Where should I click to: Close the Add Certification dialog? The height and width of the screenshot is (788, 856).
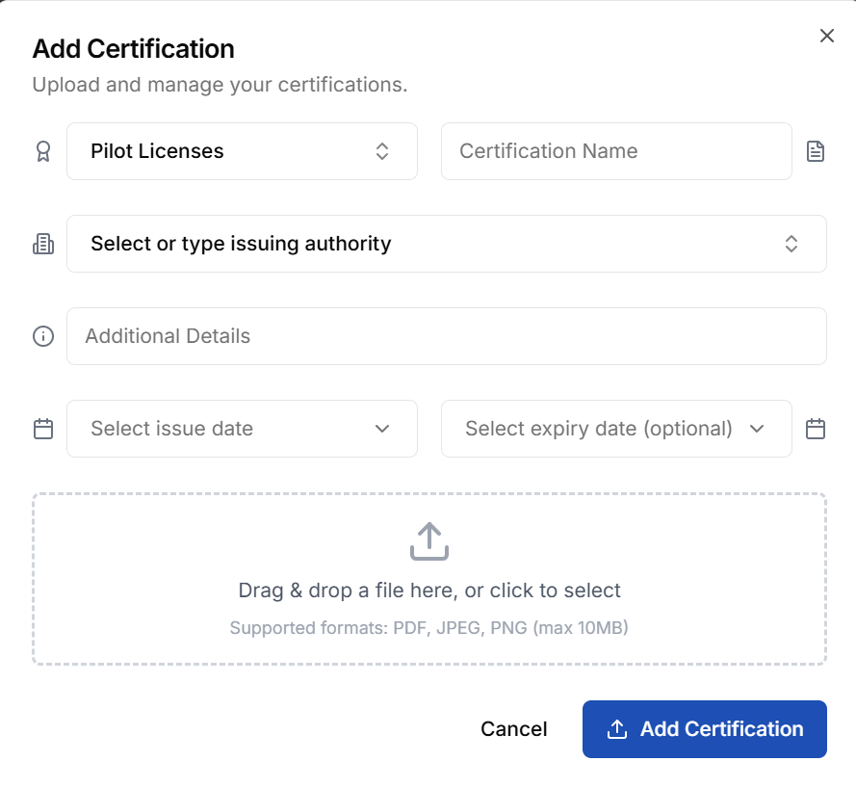pyautogui.click(x=826, y=36)
